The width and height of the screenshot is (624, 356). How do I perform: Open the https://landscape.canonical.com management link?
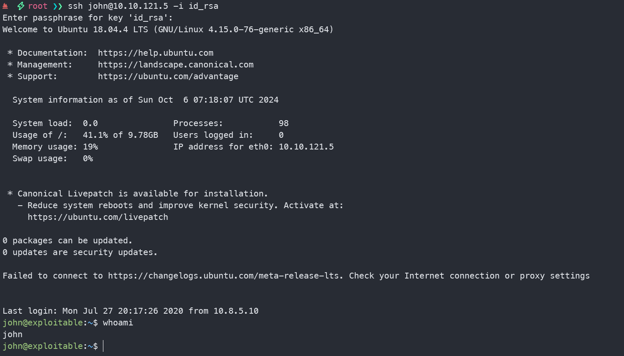176,65
